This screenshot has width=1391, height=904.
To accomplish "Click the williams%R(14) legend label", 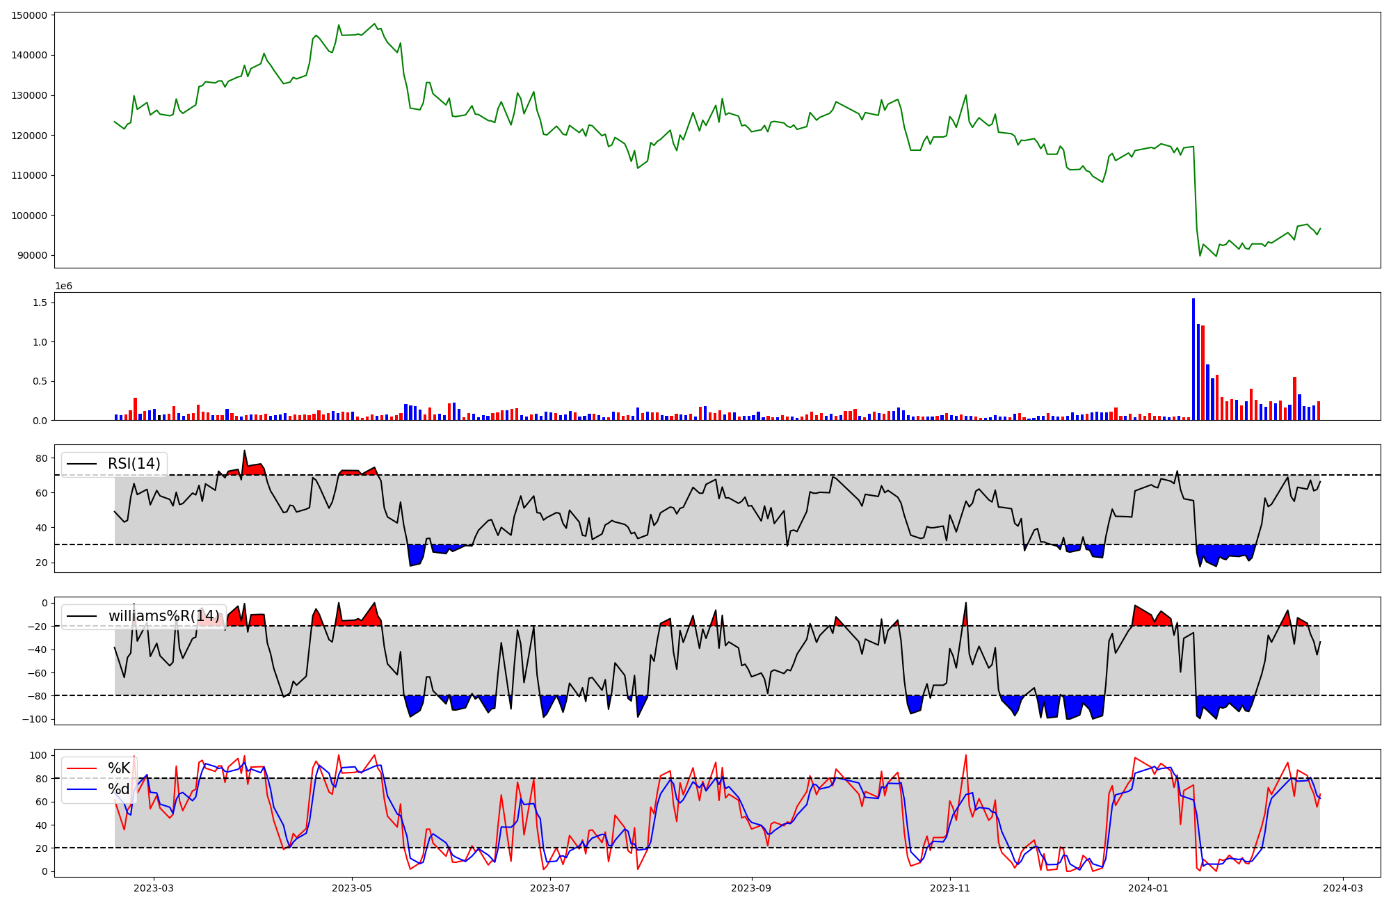I will 163,616.
